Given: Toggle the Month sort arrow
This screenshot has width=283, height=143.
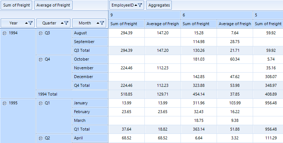Looking at the screenshot, I should coord(98,23).
